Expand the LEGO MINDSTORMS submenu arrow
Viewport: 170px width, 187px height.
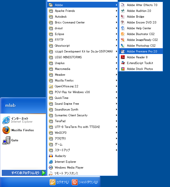pyautogui.click(x=116, y=57)
